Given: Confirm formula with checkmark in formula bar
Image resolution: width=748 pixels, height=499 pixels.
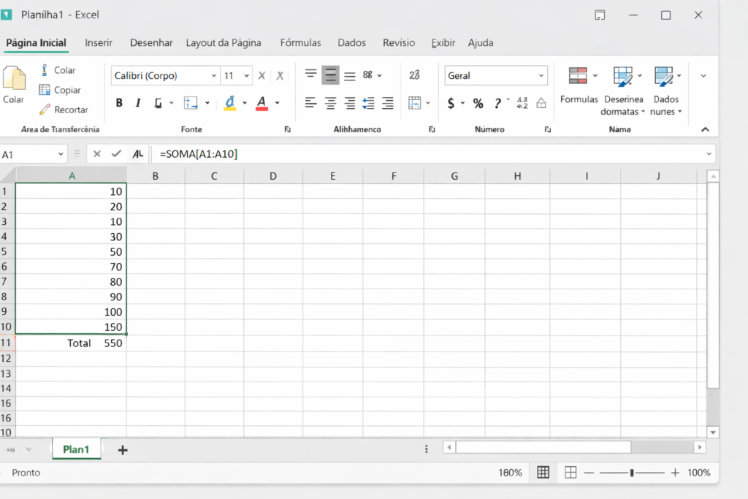Looking at the screenshot, I should tap(116, 154).
